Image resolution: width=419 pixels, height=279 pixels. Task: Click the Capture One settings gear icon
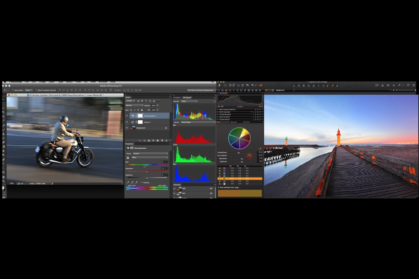(414, 86)
